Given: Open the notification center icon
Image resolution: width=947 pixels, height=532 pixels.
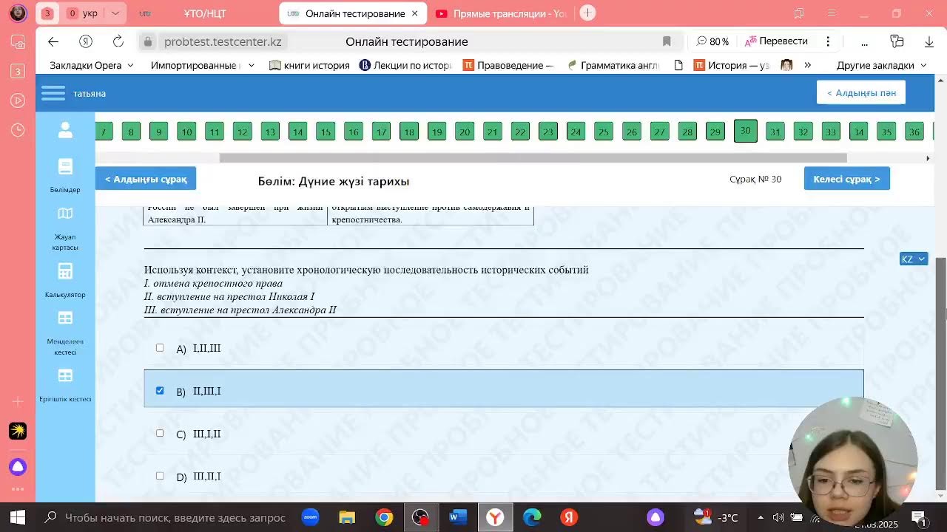Looking at the screenshot, I should point(918,517).
